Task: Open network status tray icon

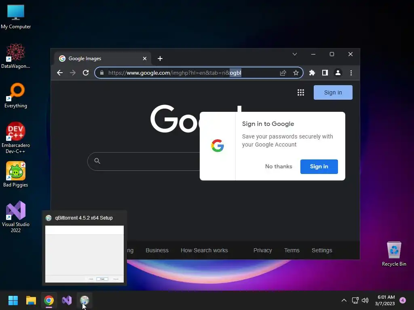Action: click(x=355, y=300)
